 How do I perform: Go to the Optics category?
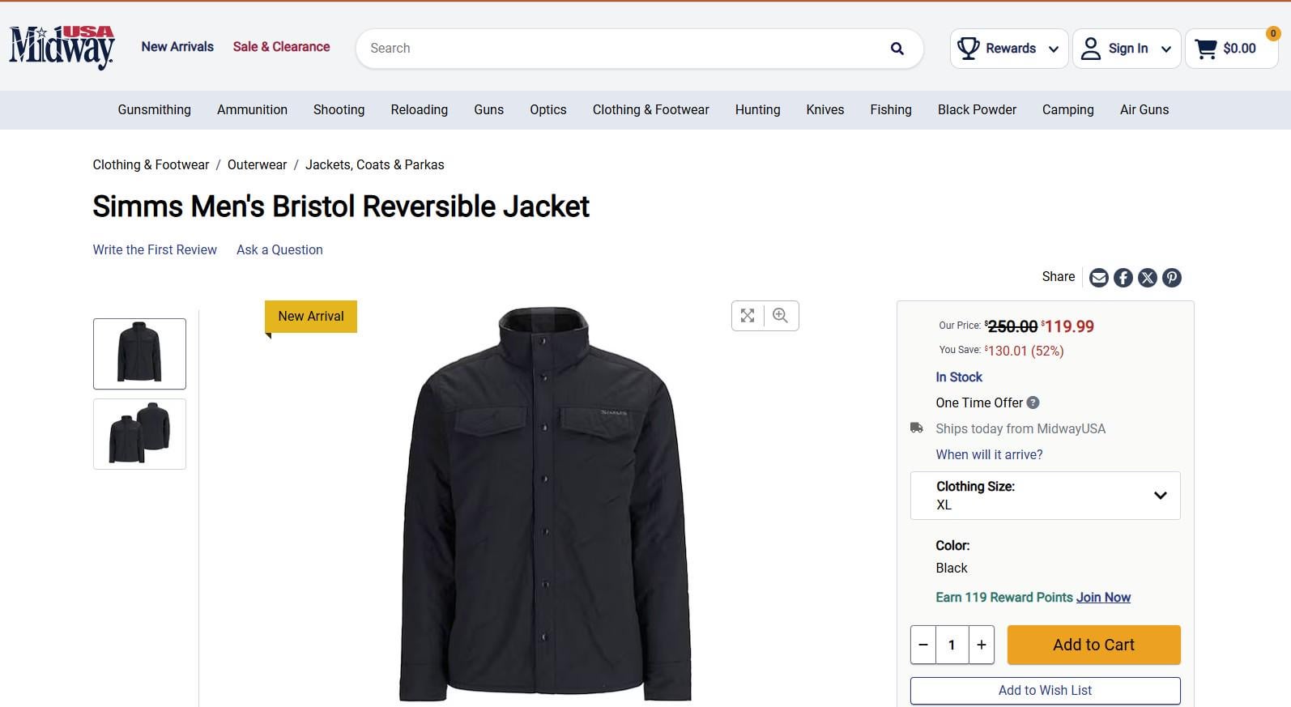tap(548, 110)
